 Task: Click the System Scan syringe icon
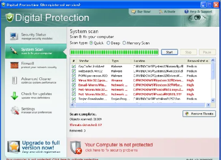14,51
